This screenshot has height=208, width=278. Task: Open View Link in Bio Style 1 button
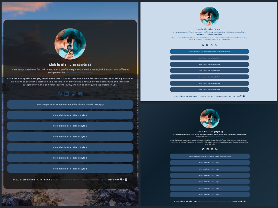(70, 115)
